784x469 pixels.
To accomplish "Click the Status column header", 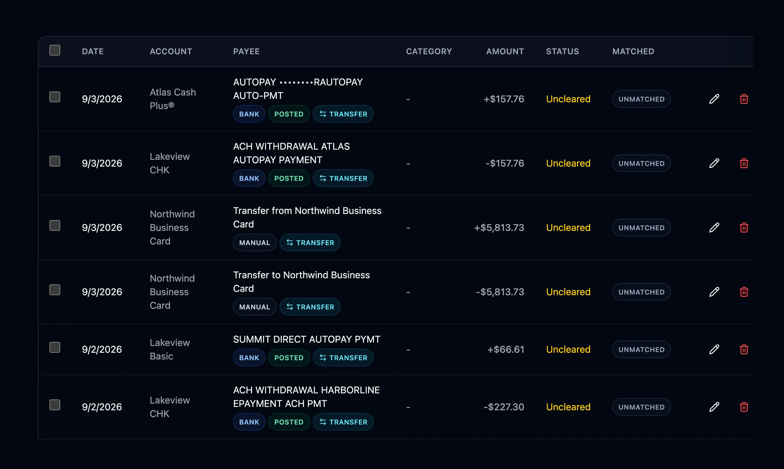I will (562, 51).
